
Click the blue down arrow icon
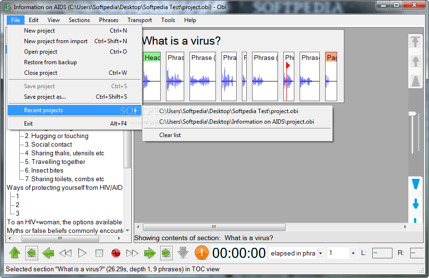click(416, 204)
